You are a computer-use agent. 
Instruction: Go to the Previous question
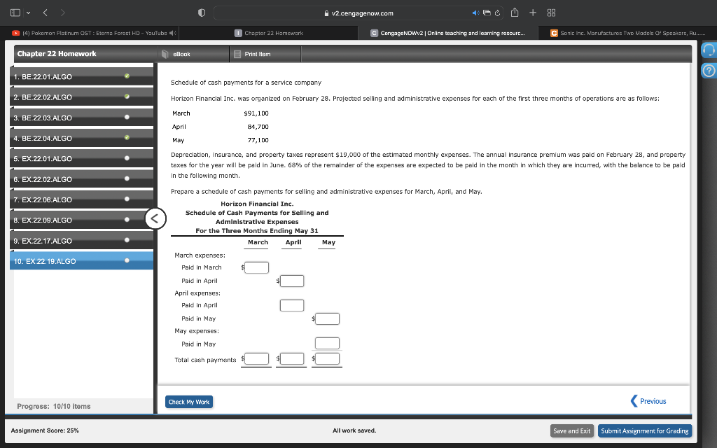click(648, 401)
